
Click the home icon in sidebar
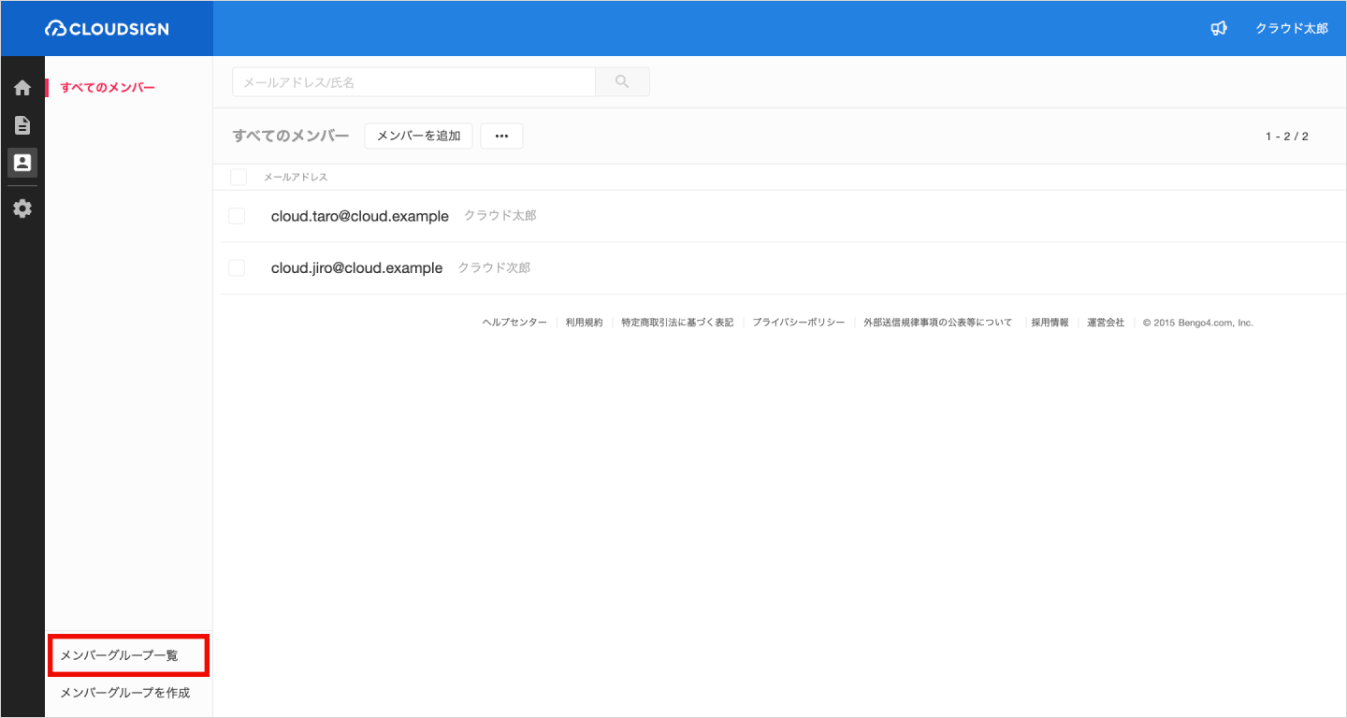point(22,88)
